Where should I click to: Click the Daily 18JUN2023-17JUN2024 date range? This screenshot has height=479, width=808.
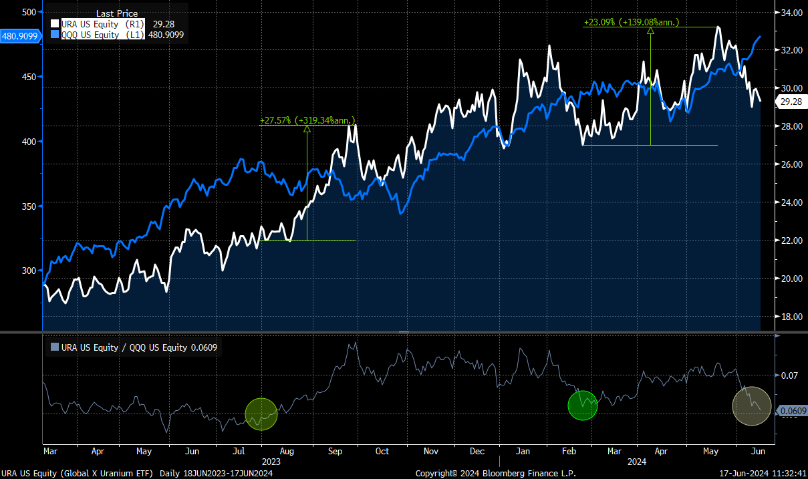[217, 473]
